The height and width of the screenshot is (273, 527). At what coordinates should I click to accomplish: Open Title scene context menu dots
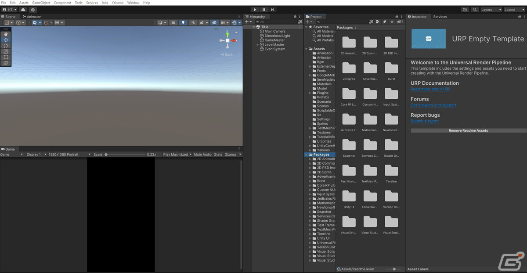pos(301,27)
